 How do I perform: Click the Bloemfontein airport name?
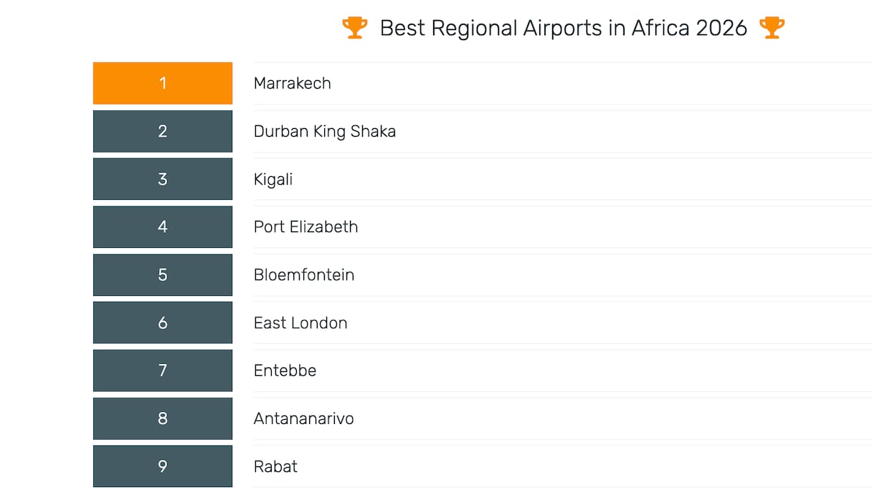click(x=304, y=275)
